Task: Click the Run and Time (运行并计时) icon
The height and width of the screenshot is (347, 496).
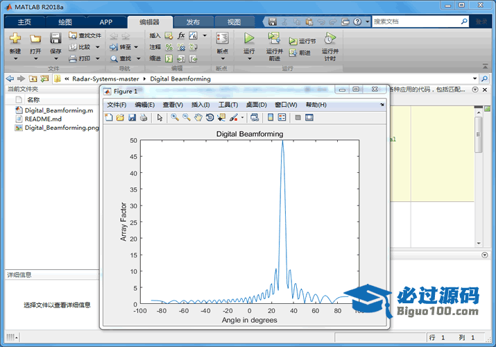Action: tap(330, 38)
